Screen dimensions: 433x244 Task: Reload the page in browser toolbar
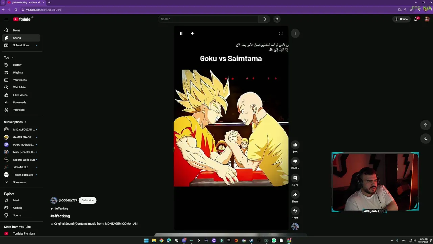click(x=16, y=10)
